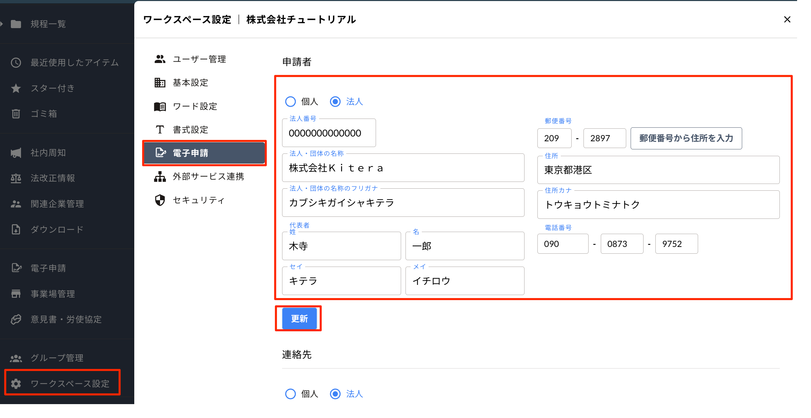This screenshot has width=811, height=418.
Task: Close the workspace settings dialog
Action: click(787, 20)
